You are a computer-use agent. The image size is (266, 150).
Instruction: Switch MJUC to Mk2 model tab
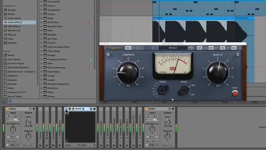[x=134, y=48]
